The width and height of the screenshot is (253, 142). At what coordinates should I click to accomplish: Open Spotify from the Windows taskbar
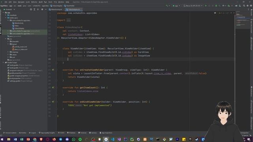pos(80,139)
